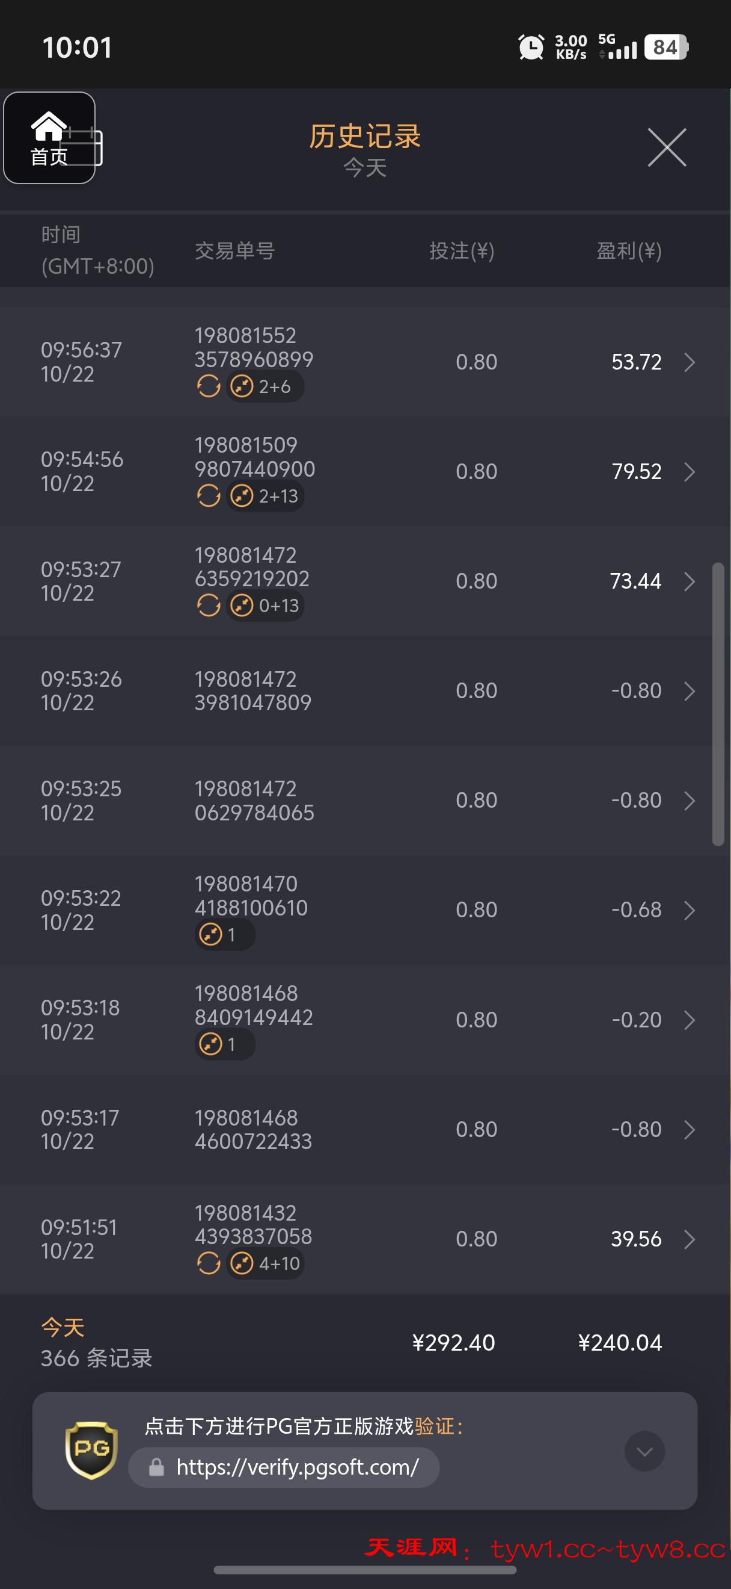This screenshot has height=1589, width=731.
Task: Tap the 4+10 free spin badge
Action: point(266,1263)
